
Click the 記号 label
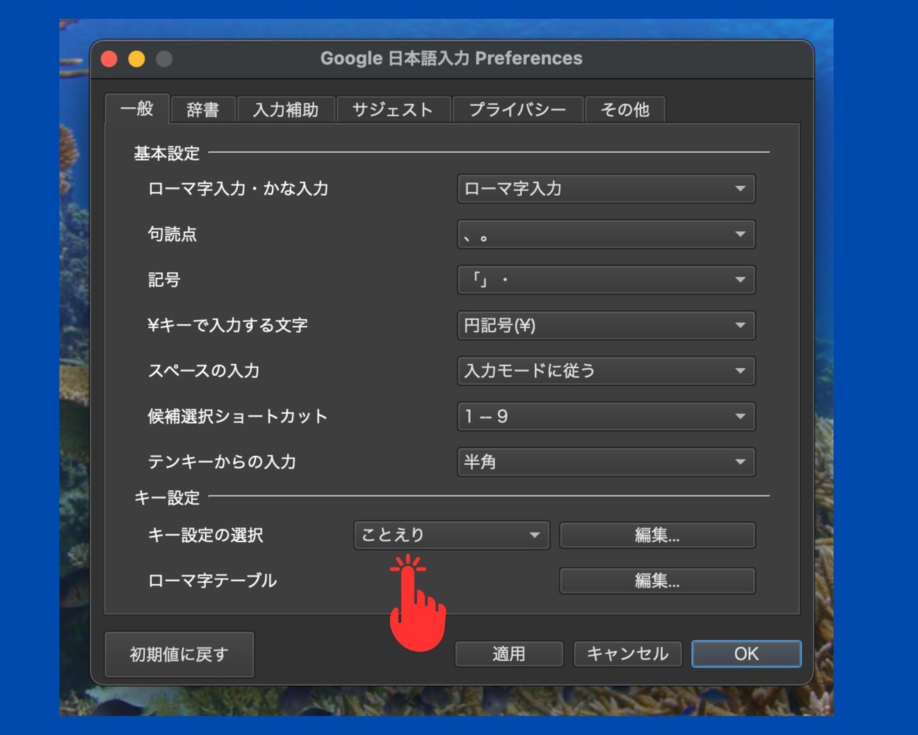[x=164, y=280]
